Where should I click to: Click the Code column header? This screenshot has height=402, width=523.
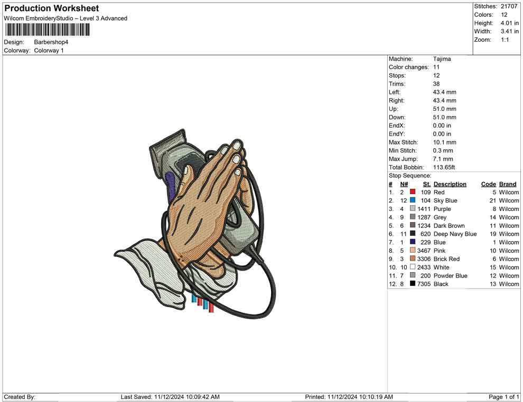pyautogui.click(x=488, y=184)
